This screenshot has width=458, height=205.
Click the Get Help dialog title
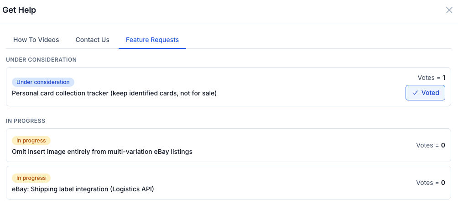[19, 10]
